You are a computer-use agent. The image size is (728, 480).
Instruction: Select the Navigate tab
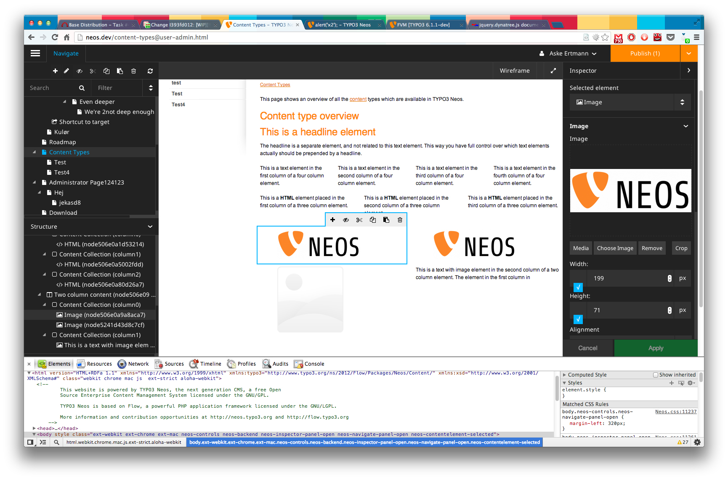pyautogui.click(x=66, y=53)
